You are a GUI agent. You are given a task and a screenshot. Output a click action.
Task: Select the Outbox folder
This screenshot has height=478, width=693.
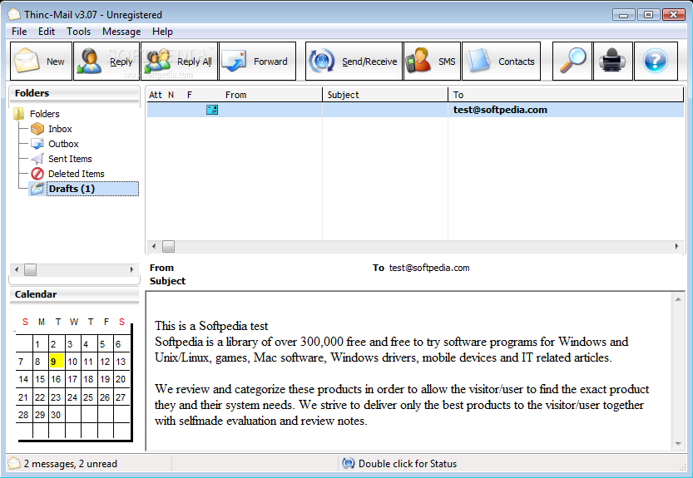pos(63,144)
